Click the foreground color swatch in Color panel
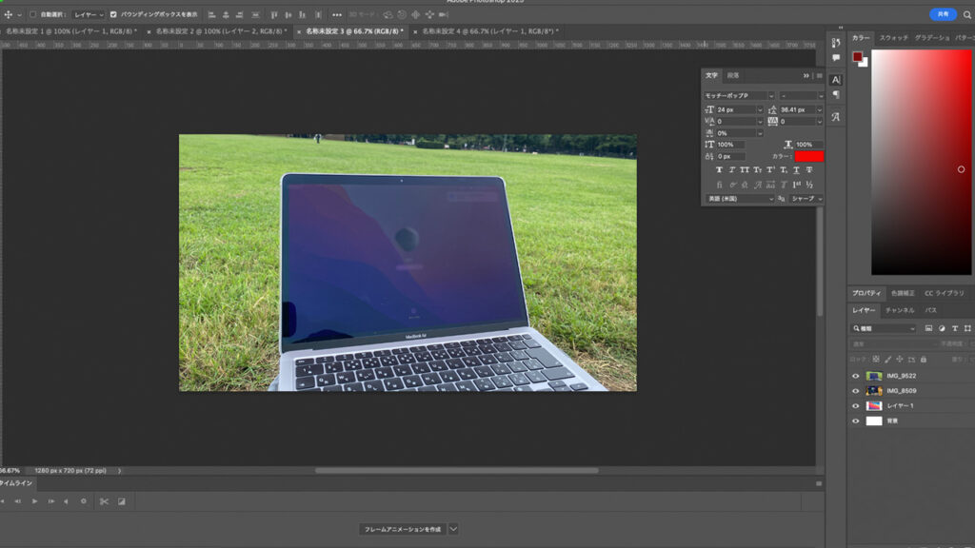 (x=858, y=56)
